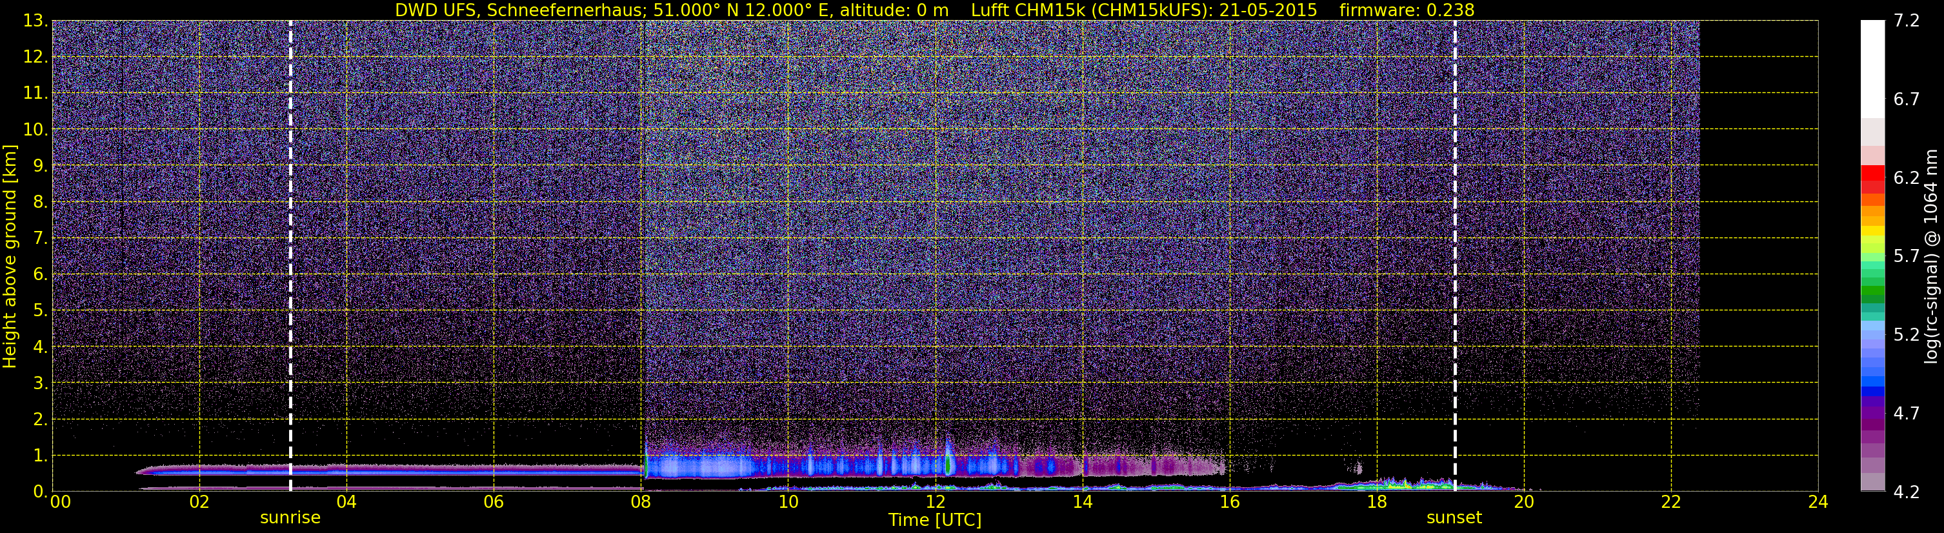This screenshot has height=533, width=1944.
Task: Click the '02' tick on the time axis
Action: point(199,502)
